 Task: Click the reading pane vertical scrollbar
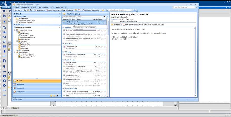[195, 61]
